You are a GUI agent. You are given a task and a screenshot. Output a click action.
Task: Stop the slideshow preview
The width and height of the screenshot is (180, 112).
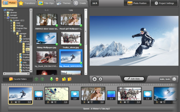(x=100, y=79)
